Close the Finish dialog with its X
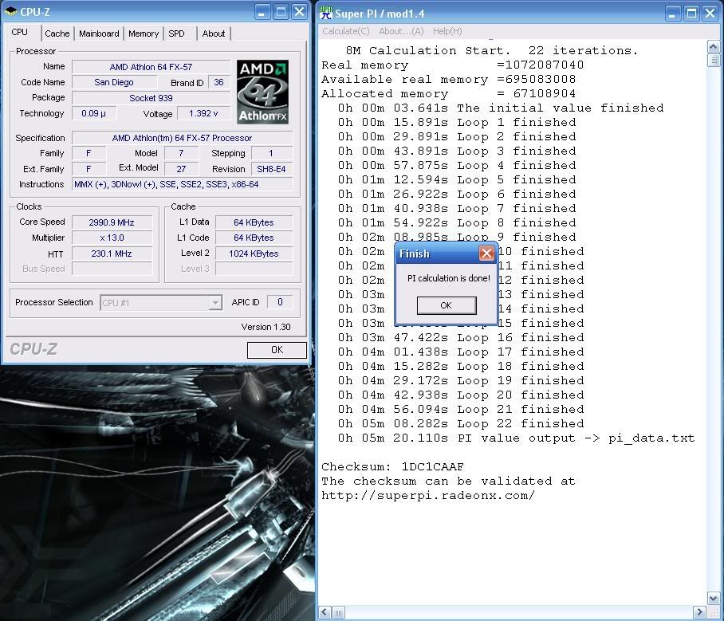Image resolution: width=724 pixels, height=621 pixels. click(486, 253)
